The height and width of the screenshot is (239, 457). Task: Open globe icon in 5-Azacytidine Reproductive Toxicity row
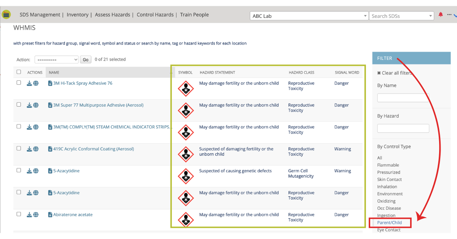(x=36, y=193)
